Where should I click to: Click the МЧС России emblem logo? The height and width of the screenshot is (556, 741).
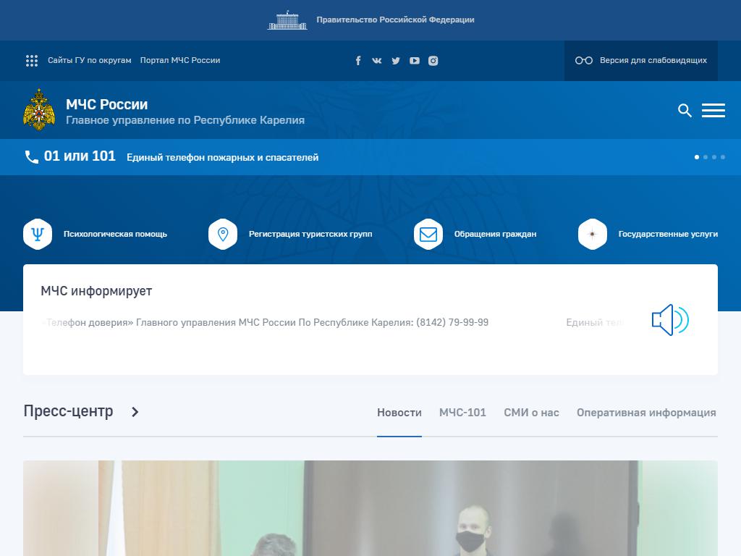tap(39, 110)
